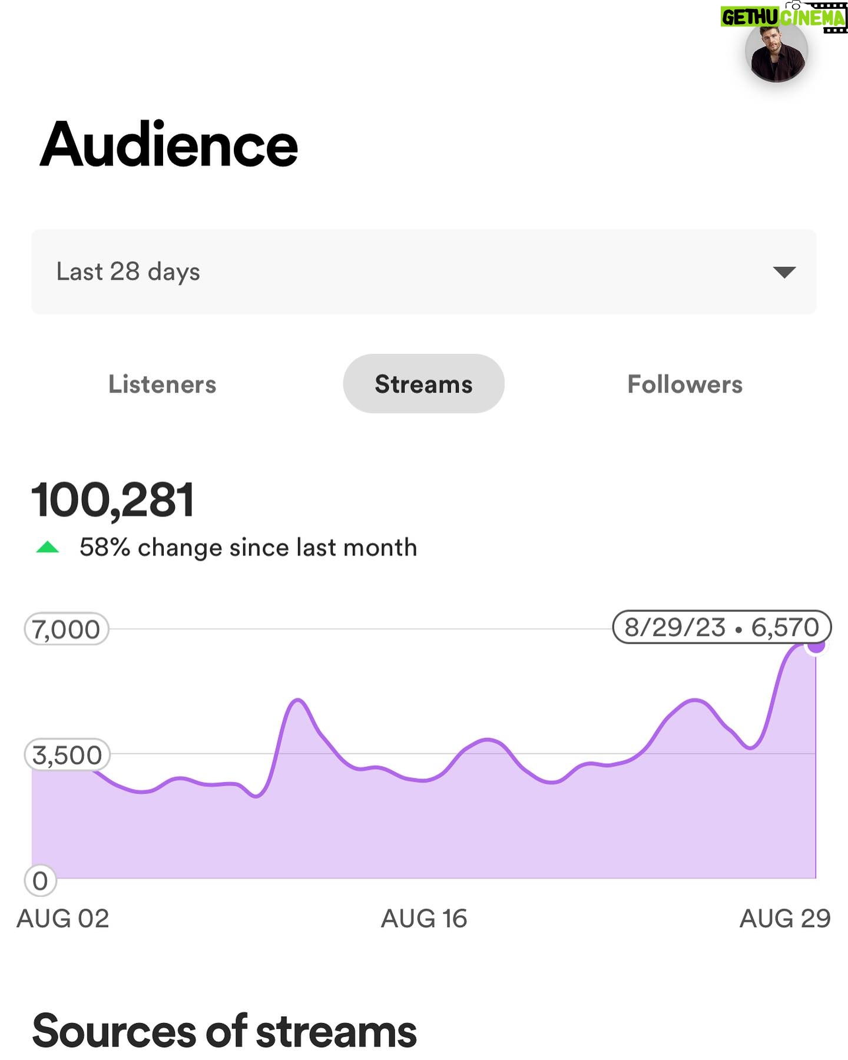Click the Gethu Cinema watermark logo
The width and height of the screenshot is (848, 1060).
(783, 16)
